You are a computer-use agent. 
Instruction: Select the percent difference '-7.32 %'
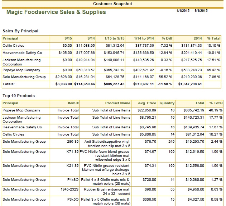[166, 46]
